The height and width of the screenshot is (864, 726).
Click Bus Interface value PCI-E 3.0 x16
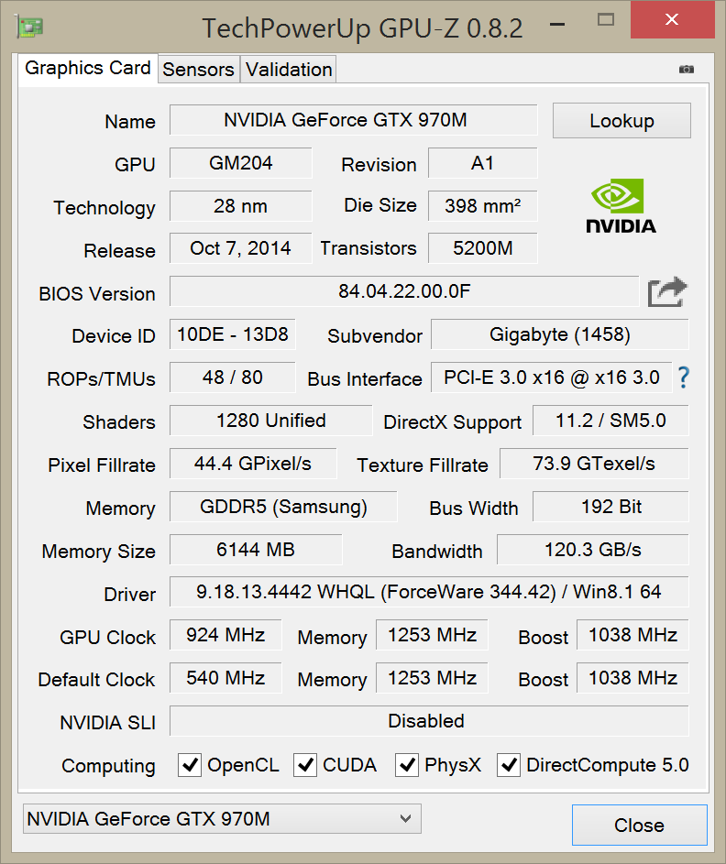[x=552, y=377]
